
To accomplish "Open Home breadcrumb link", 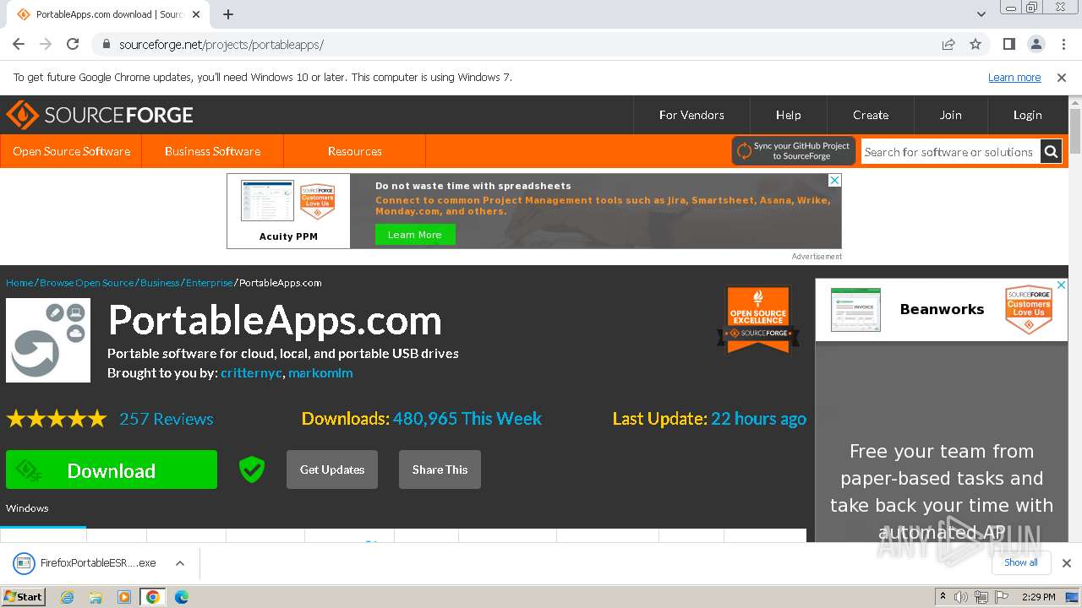I will pos(19,283).
